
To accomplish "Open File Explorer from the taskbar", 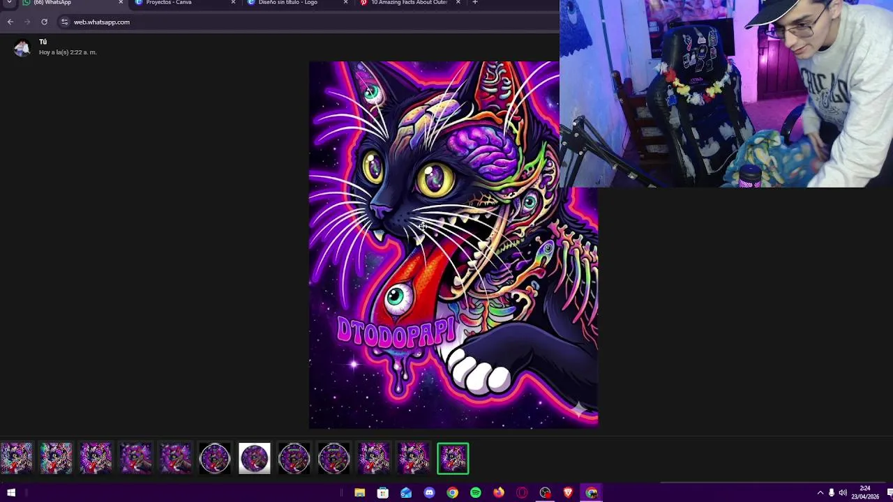I will pyautogui.click(x=360, y=493).
